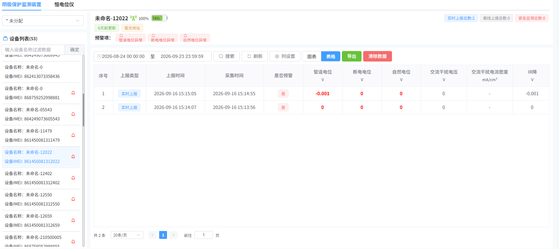The image size is (559, 249).
Task: Click the 管道电位异常 warning tag
Action: coord(131,38)
